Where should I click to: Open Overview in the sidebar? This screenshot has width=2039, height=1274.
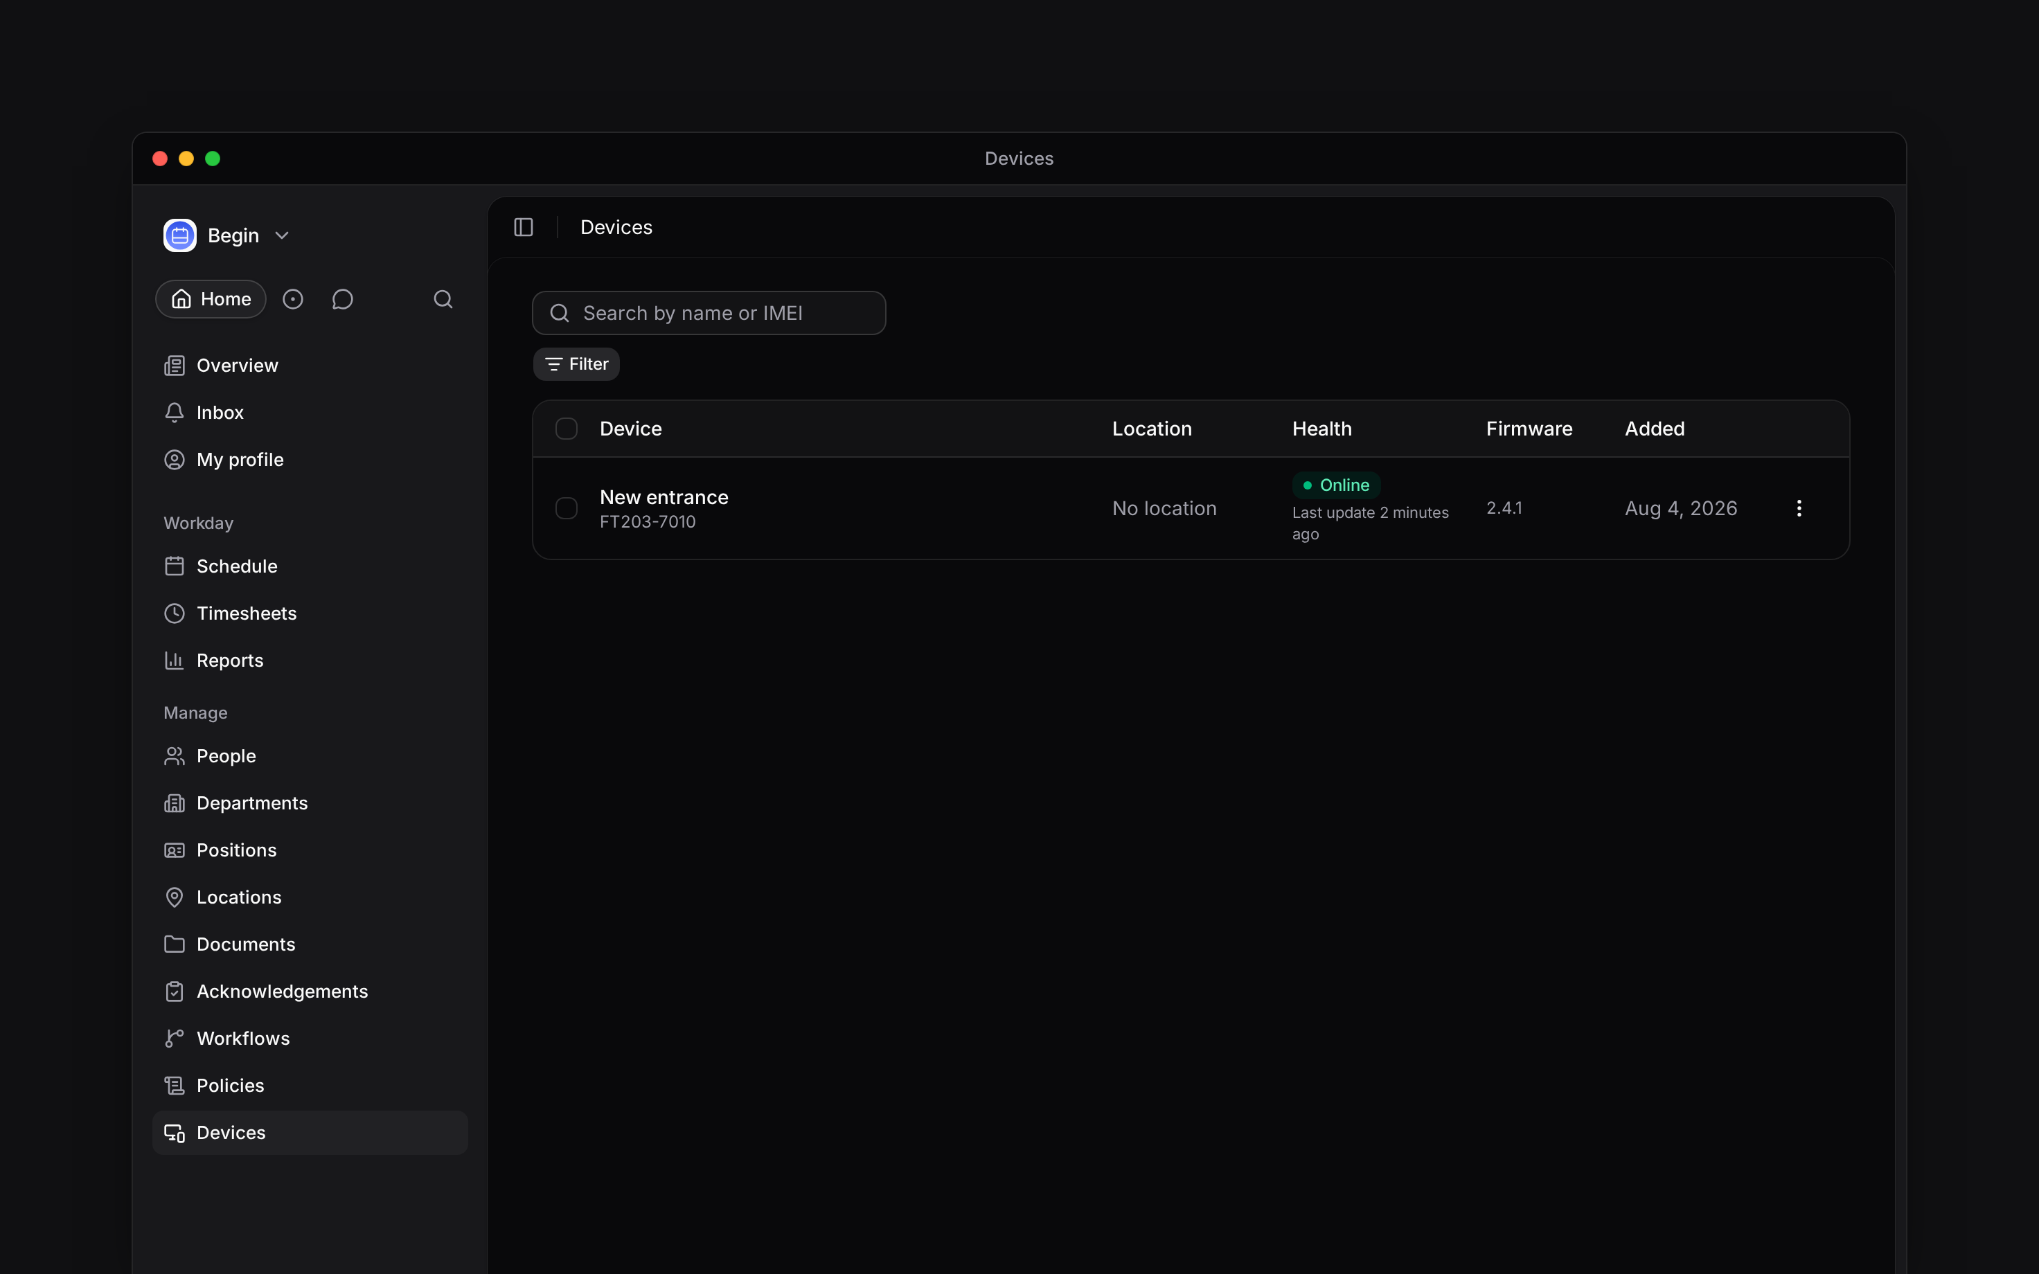click(310, 366)
